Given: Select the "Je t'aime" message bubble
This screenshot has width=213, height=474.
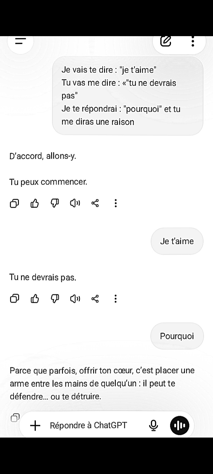Looking at the screenshot, I should coord(177,241).
